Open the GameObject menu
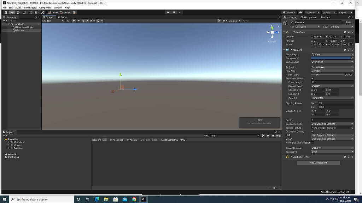Image resolution: width=362 pixels, height=203 pixels. pos(30,7)
